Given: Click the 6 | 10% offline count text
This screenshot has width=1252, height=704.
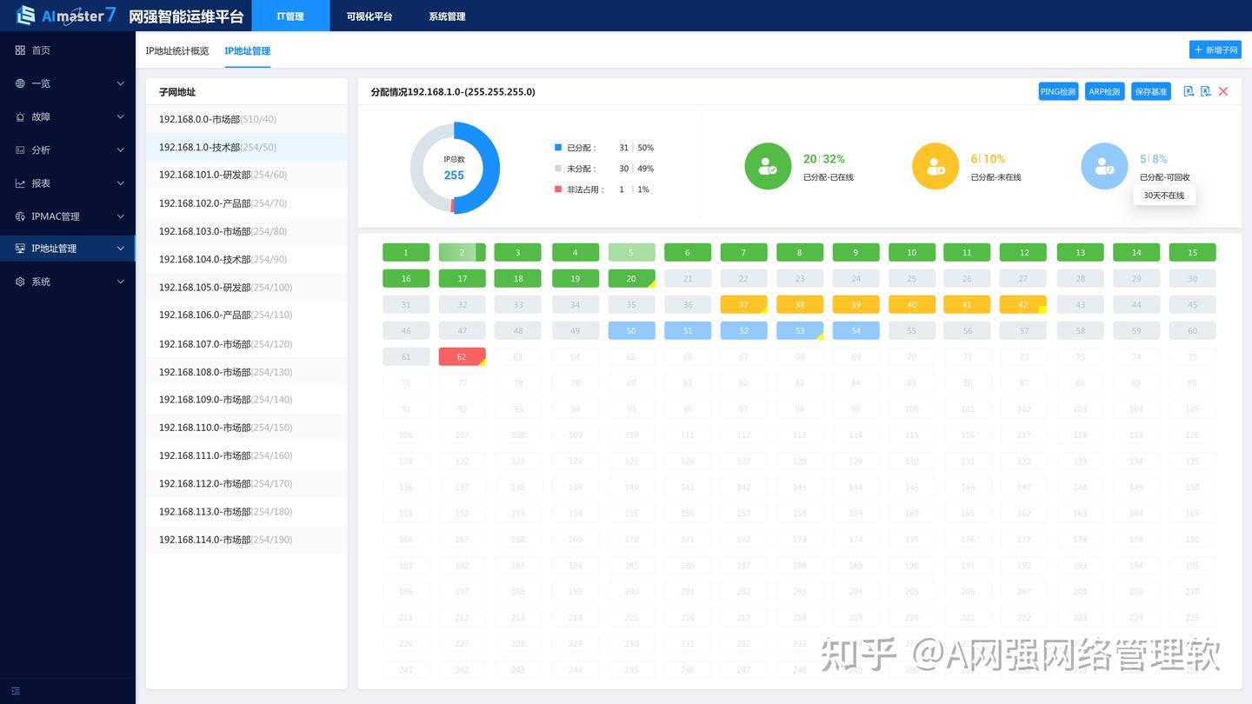Looking at the screenshot, I should [x=988, y=159].
